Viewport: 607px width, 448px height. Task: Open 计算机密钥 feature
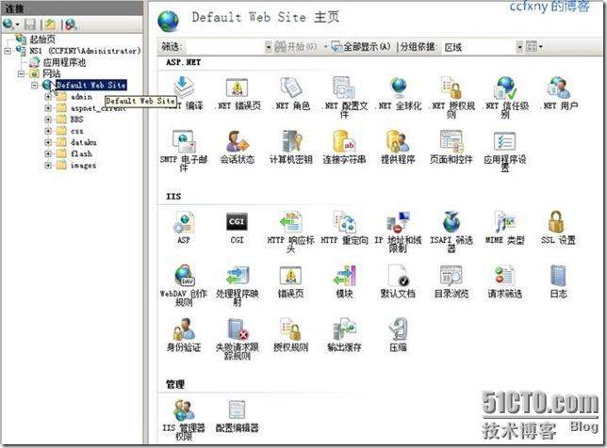[x=290, y=147]
